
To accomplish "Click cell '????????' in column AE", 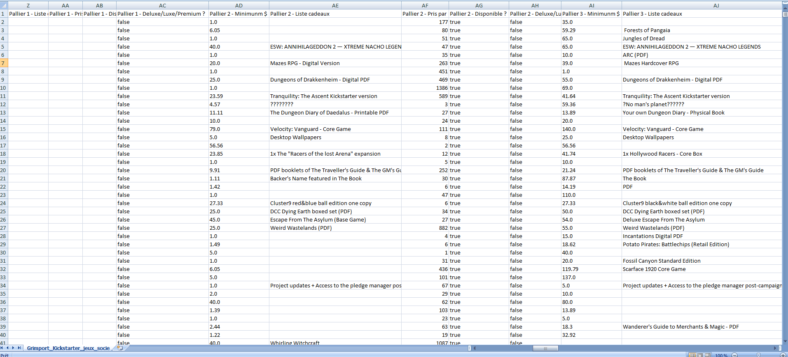I will click(x=335, y=104).
